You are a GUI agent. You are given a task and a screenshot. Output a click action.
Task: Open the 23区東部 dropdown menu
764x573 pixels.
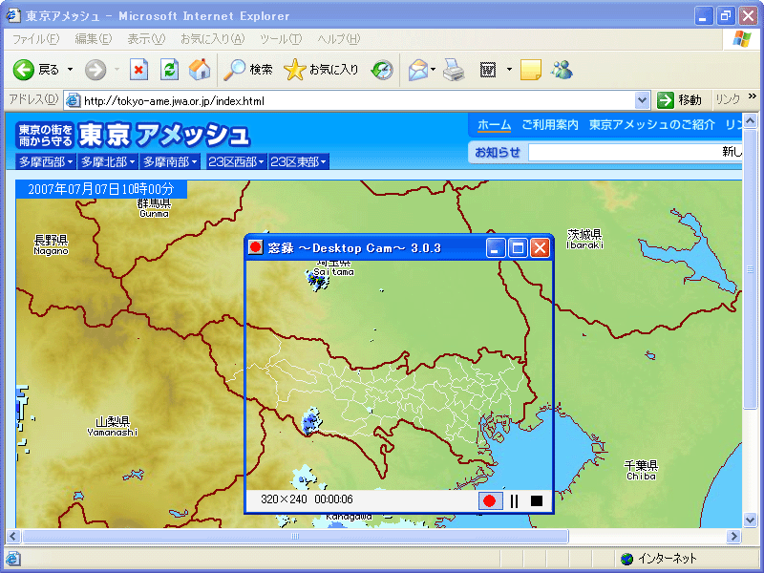pyautogui.click(x=298, y=161)
